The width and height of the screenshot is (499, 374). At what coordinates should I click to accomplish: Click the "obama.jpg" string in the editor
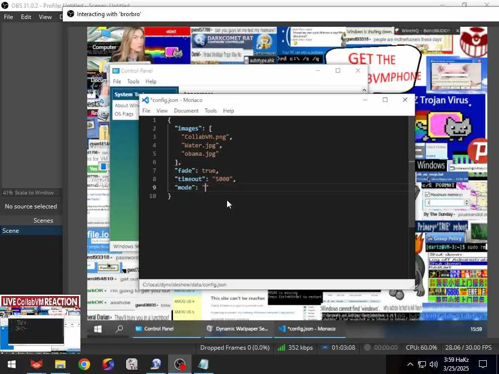(x=200, y=153)
